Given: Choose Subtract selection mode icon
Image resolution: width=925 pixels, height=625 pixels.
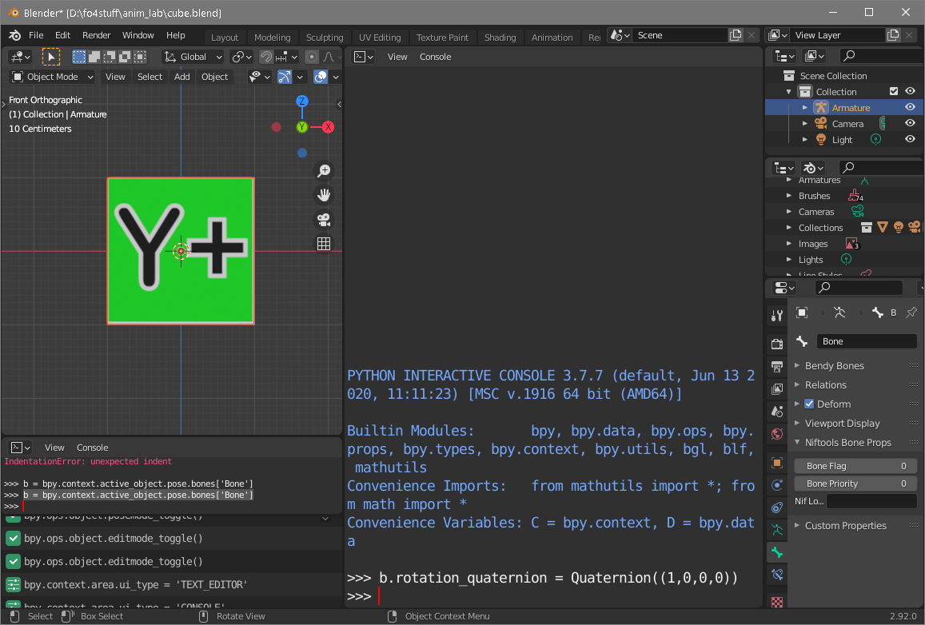Looking at the screenshot, I should pos(110,57).
